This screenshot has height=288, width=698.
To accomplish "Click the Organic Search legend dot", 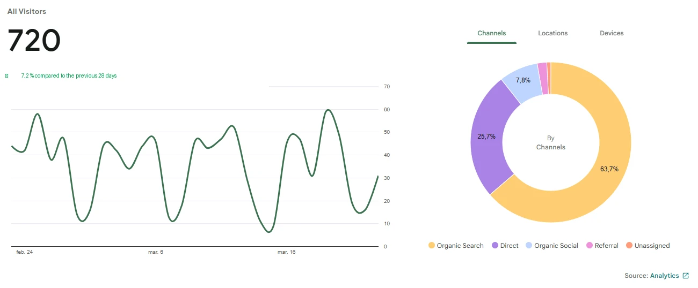I will tap(432, 246).
